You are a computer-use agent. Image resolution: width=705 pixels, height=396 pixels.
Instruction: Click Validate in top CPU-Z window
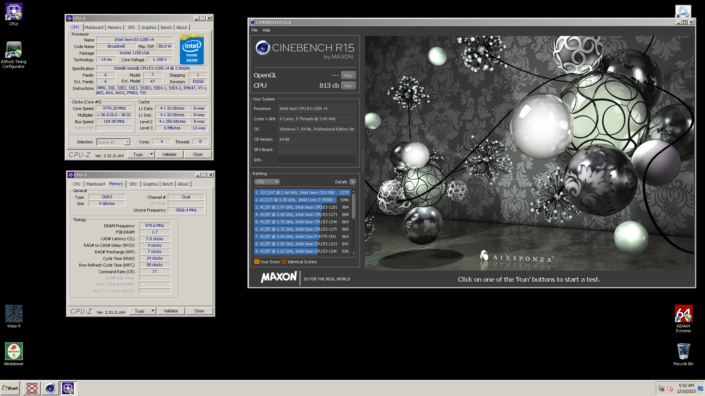pos(169,155)
